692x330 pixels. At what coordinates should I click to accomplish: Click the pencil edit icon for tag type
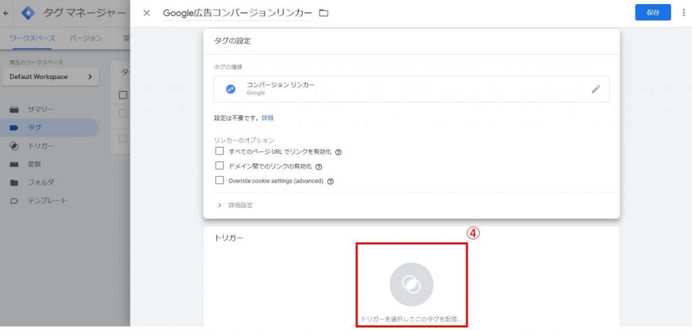tap(596, 89)
